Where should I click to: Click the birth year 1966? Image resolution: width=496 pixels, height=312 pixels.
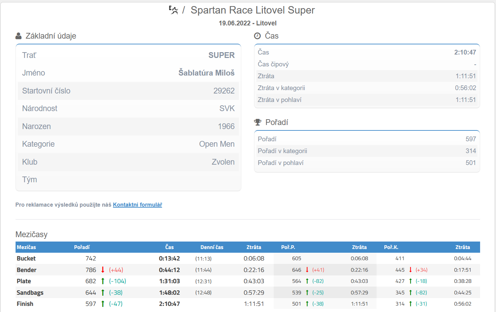pos(226,126)
